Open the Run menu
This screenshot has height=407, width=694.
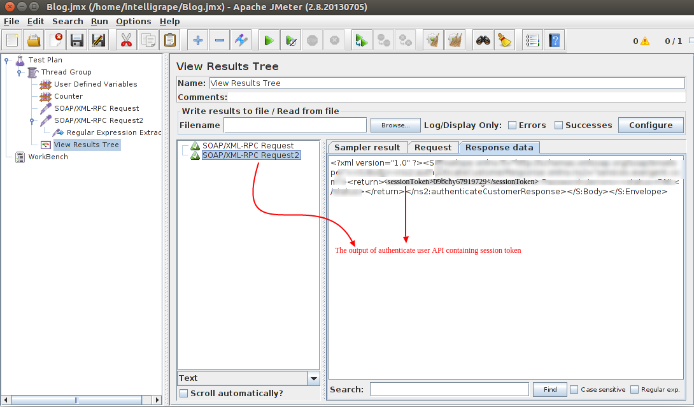[x=99, y=21]
